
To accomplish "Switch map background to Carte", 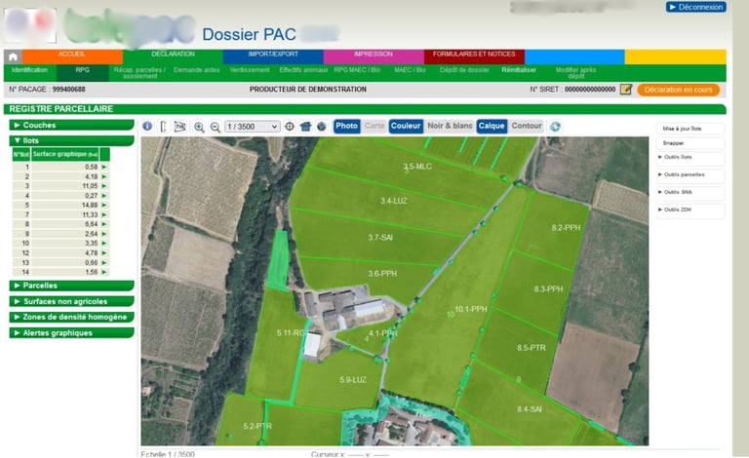I will click(x=374, y=126).
